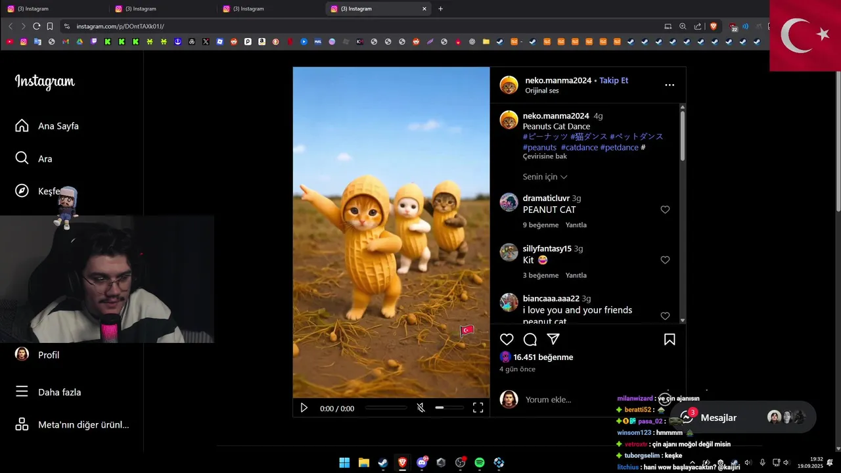Open the Keşfet explore item
The image size is (841, 473).
38,191
